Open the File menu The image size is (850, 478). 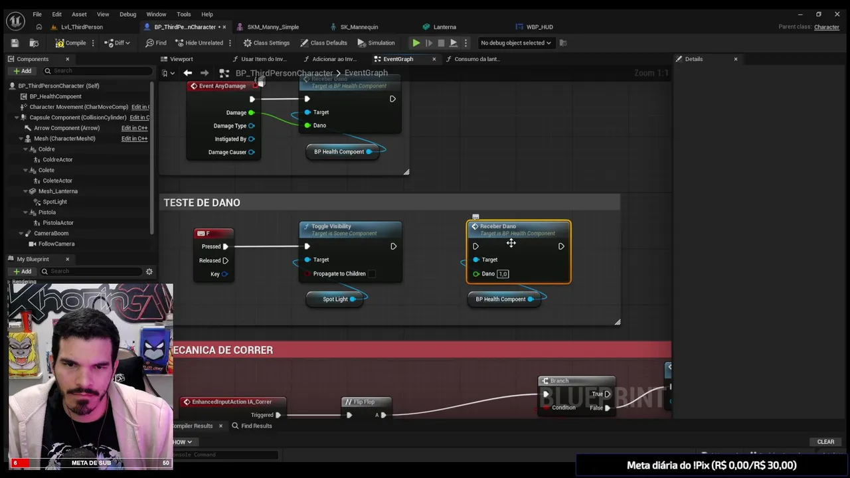(x=37, y=14)
